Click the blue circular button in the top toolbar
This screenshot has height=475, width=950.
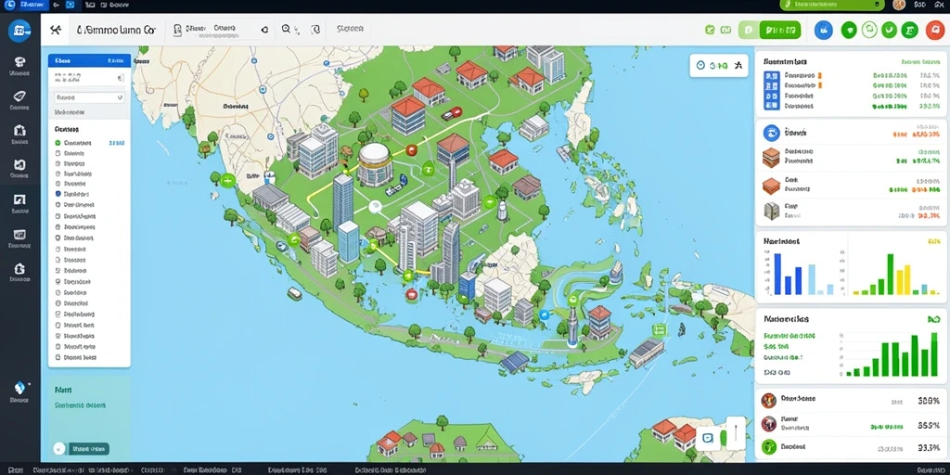coord(824,30)
